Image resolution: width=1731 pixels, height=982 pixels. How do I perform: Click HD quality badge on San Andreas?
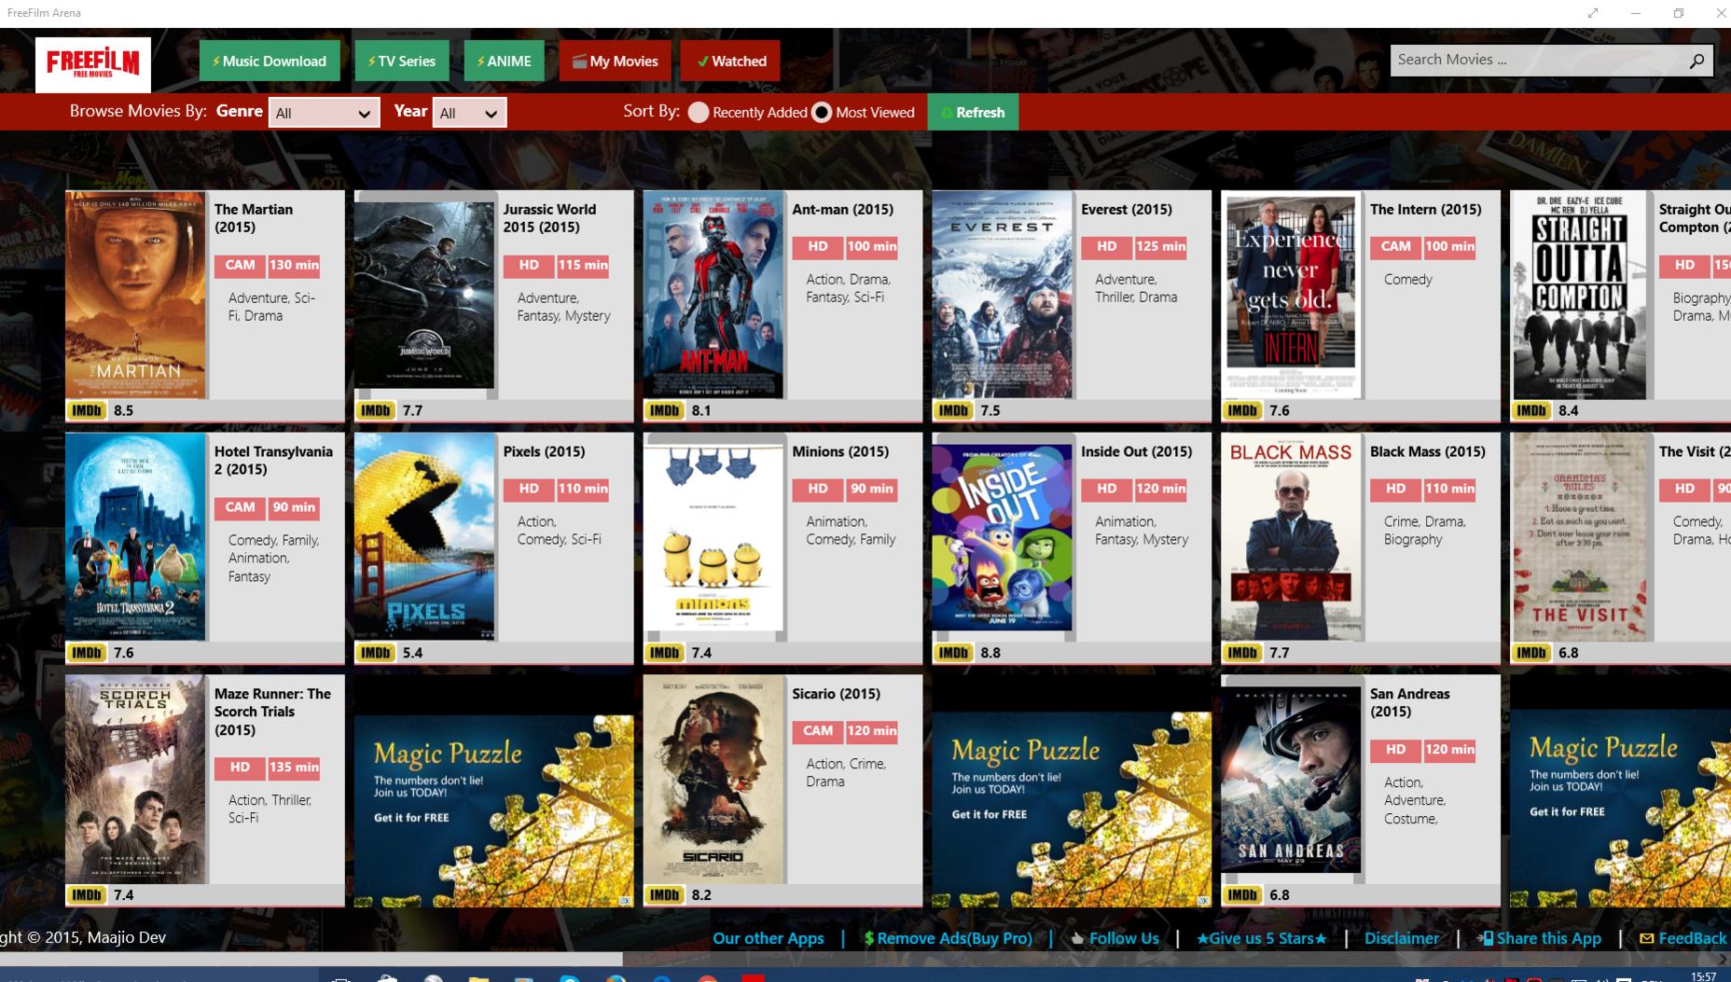point(1396,750)
